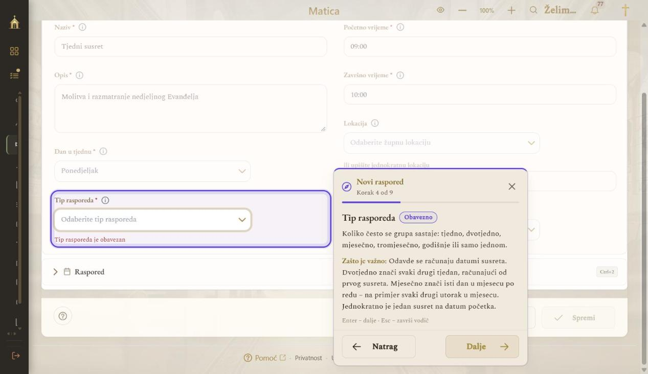This screenshot has width=648, height=374.
Task: Toggle the eye visibility icon in header
Action: point(440,10)
